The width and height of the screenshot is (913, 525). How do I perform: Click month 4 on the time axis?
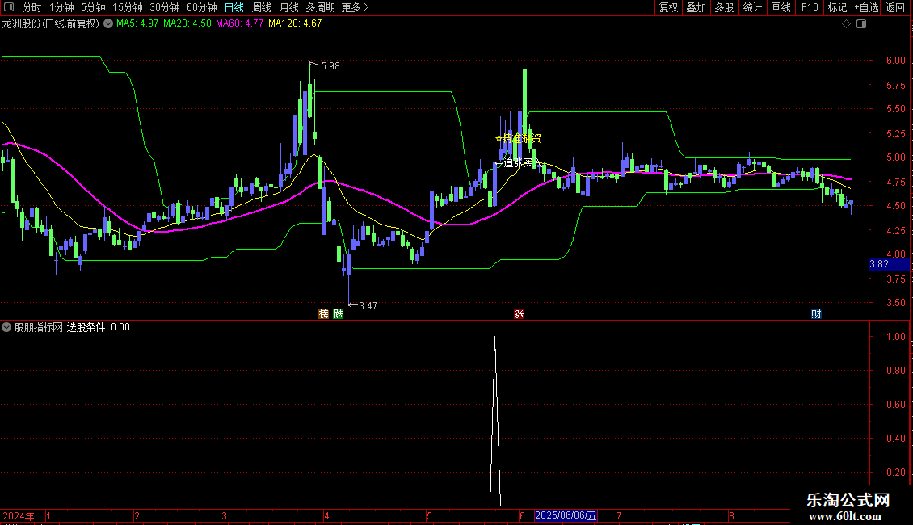[x=326, y=515]
